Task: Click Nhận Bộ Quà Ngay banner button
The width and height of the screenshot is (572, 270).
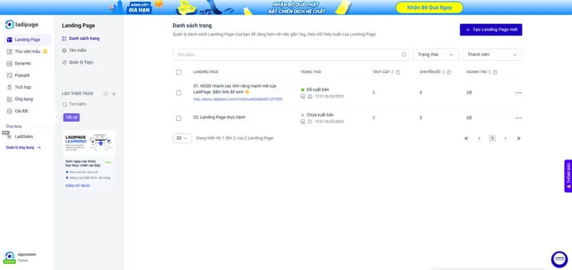Action: click(x=430, y=7)
